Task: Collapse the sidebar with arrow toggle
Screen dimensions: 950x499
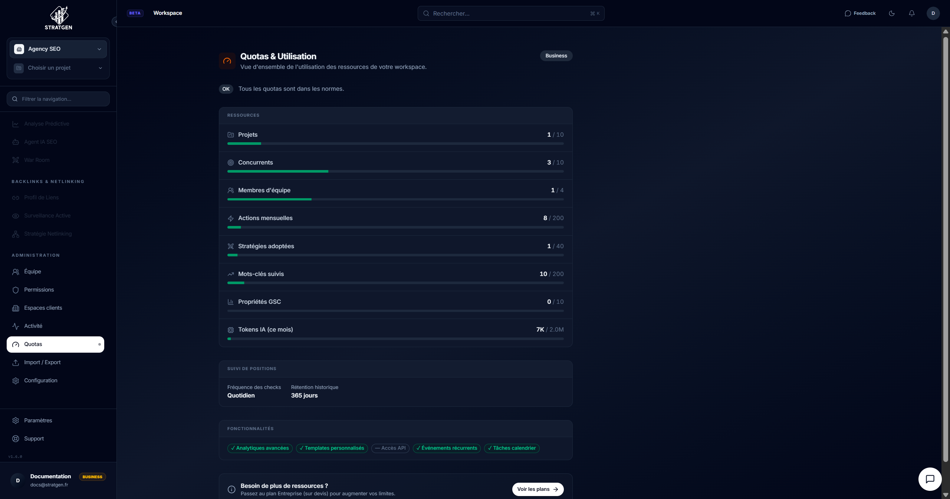Action: tap(115, 22)
